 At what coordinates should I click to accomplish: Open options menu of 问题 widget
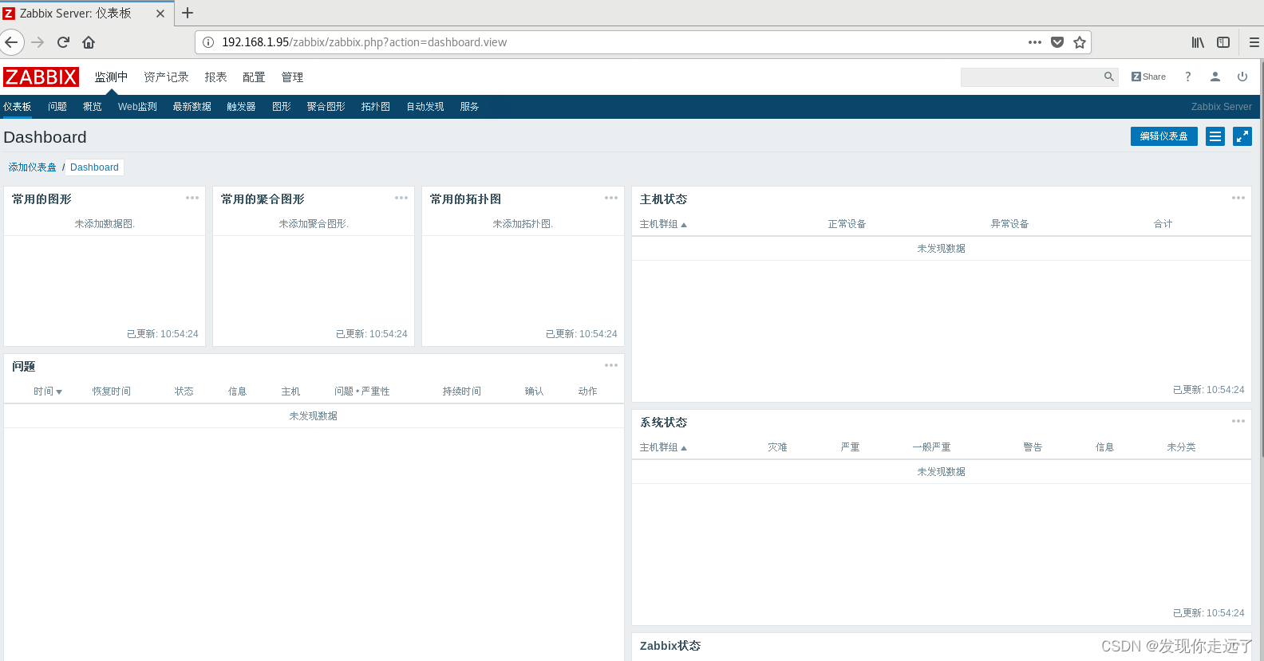pyautogui.click(x=611, y=365)
